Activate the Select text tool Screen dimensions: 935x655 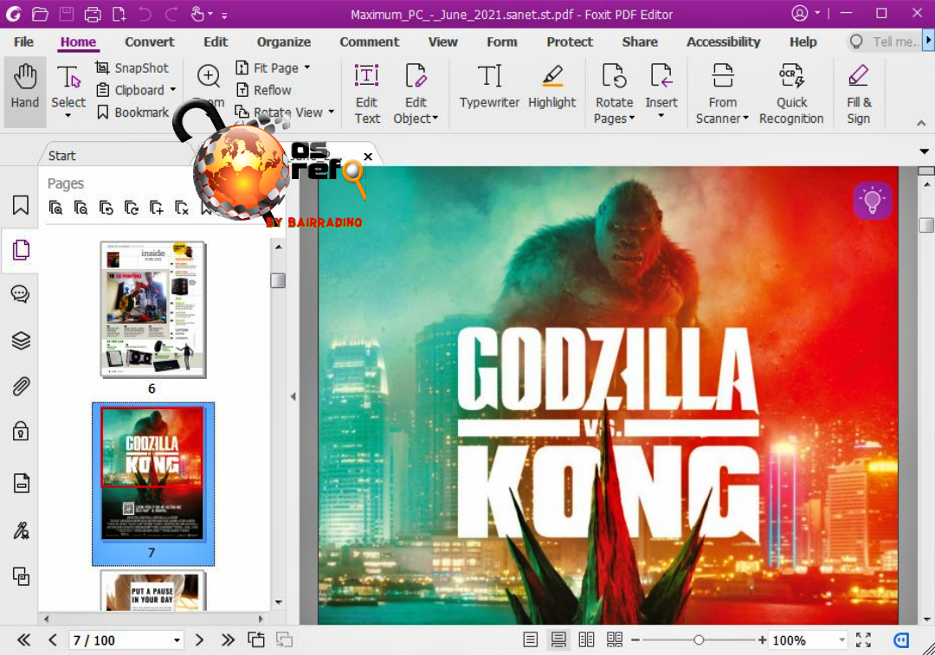pos(68,87)
